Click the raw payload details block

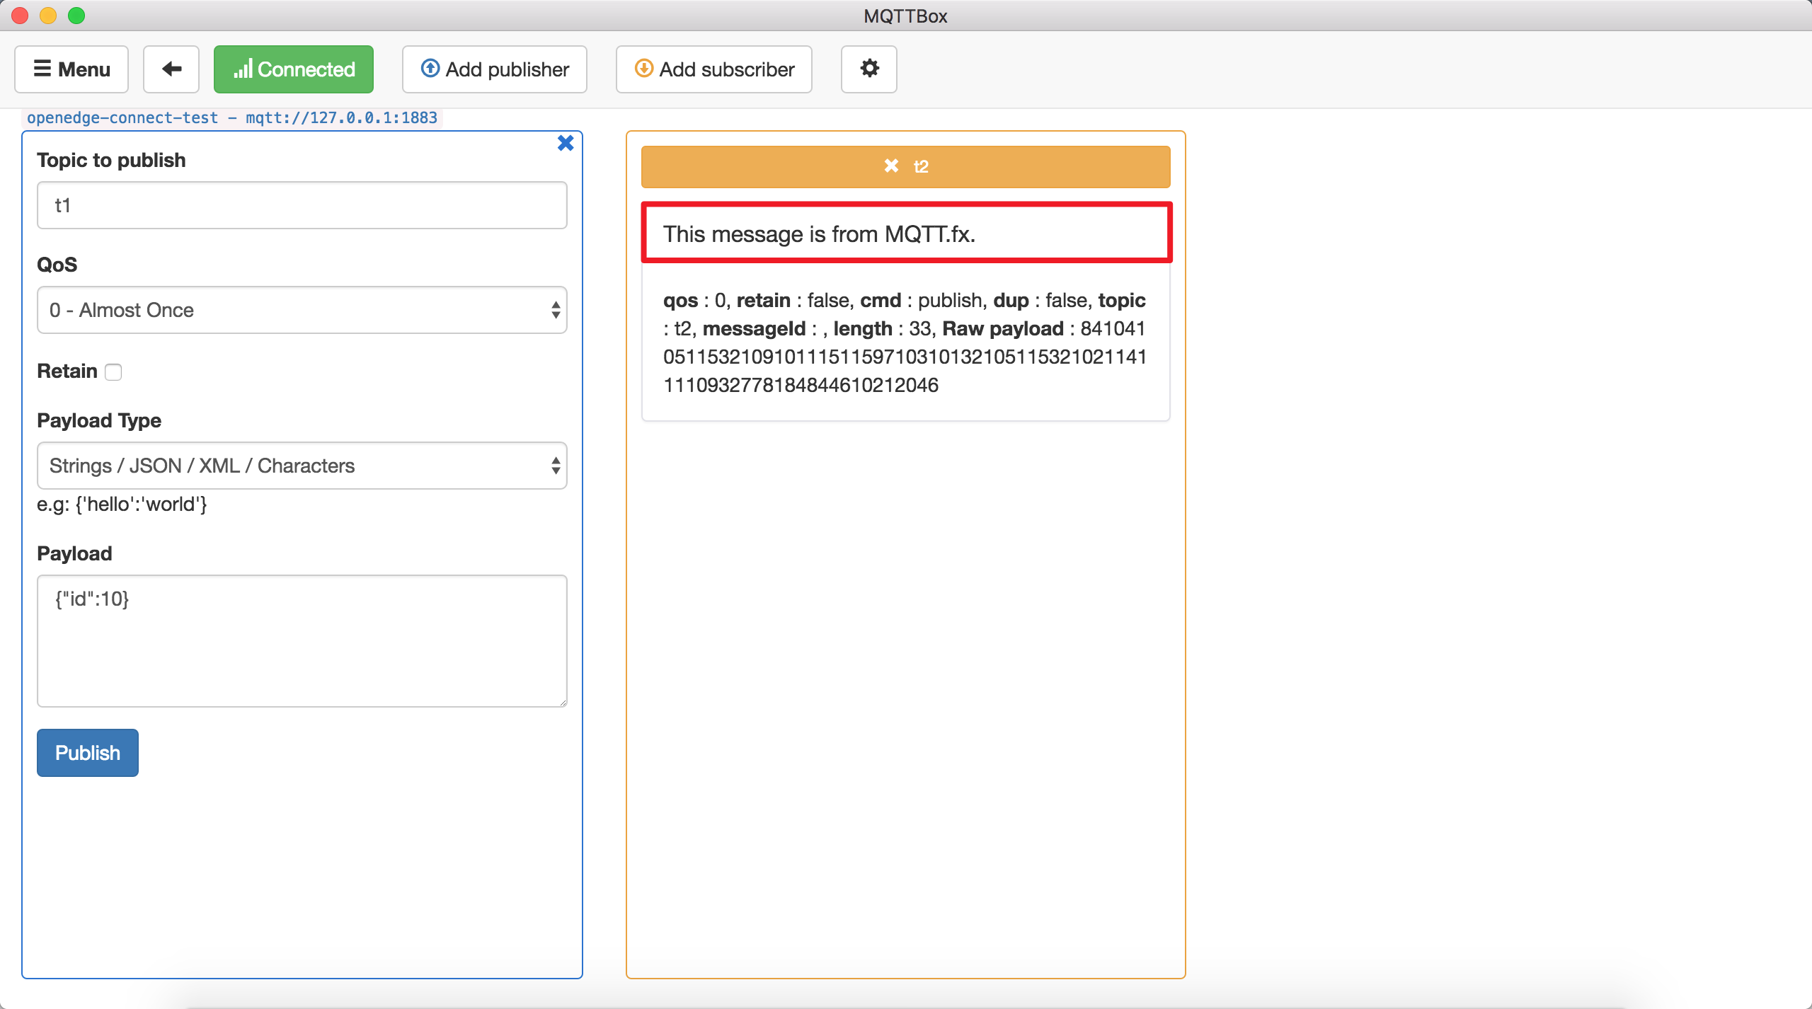click(x=905, y=342)
